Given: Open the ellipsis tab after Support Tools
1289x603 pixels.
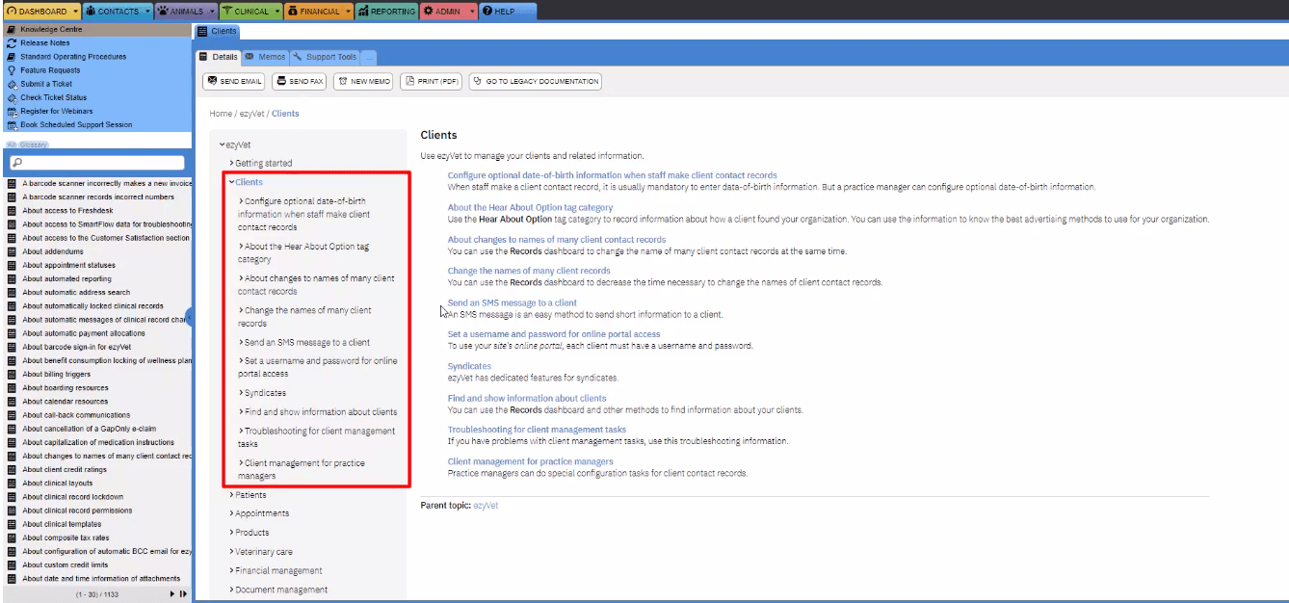Looking at the screenshot, I should click(x=369, y=57).
